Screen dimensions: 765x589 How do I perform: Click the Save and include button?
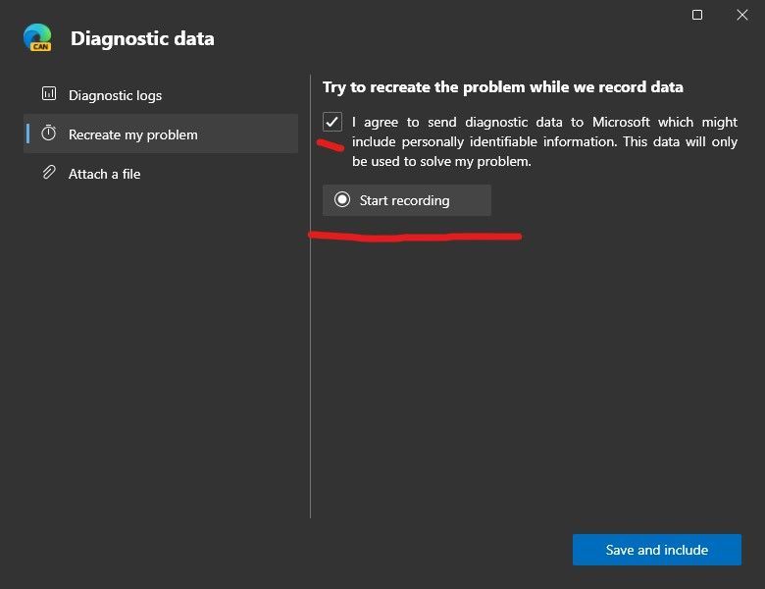click(x=656, y=550)
